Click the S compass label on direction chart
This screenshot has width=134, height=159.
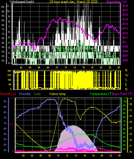coord(126,80)
